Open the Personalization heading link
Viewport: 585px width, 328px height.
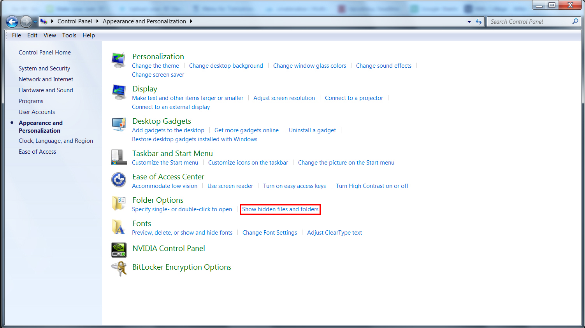(x=158, y=56)
